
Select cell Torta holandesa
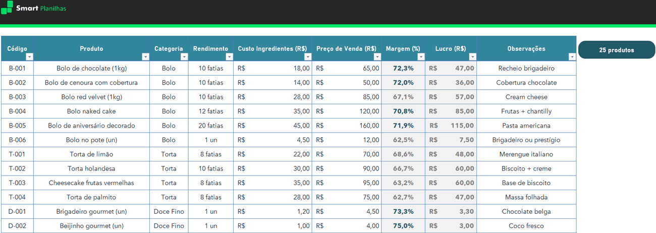click(x=92, y=168)
